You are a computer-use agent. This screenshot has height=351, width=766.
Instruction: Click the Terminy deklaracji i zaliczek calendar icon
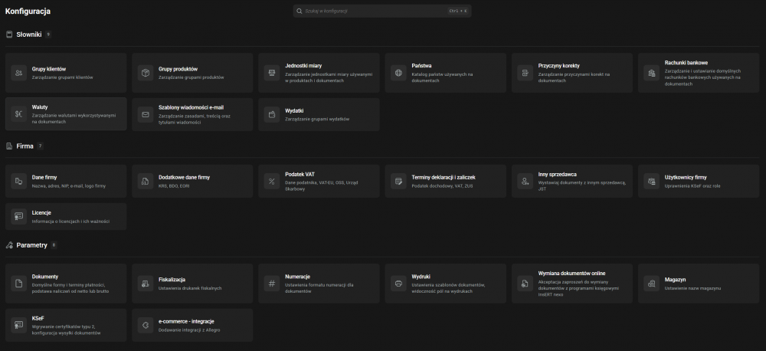[398, 182]
